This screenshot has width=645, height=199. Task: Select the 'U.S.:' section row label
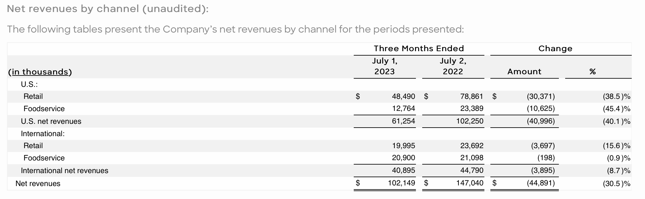pos(29,85)
